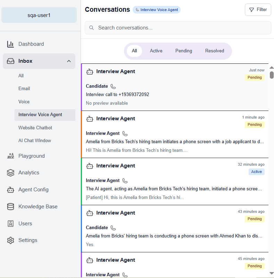Click the Inbox tray icon

tap(10, 61)
